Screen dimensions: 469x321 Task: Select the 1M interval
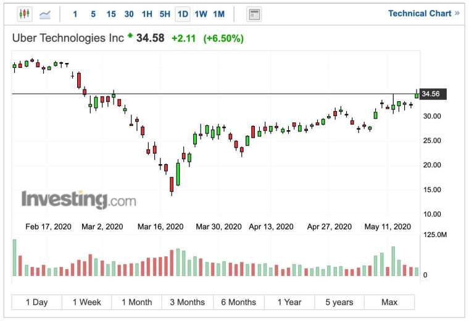[x=218, y=14]
